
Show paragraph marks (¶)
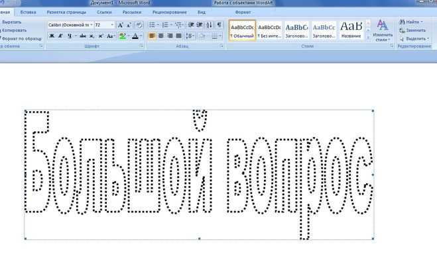[x=219, y=25]
